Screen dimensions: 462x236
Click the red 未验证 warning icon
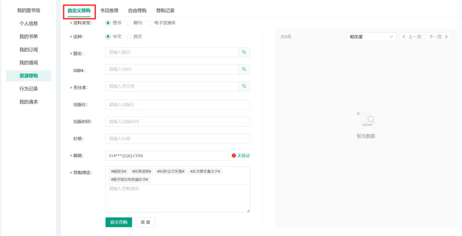(x=234, y=156)
